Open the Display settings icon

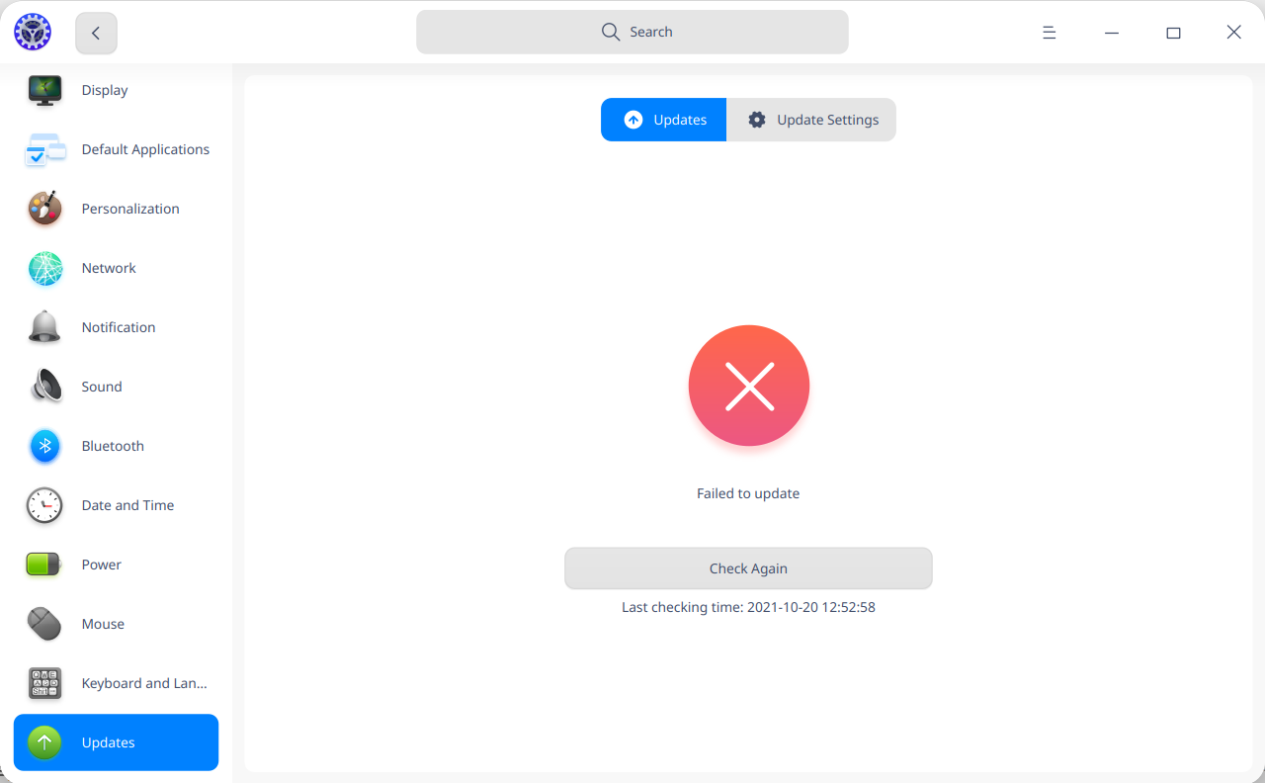click(x=44, y=90)
